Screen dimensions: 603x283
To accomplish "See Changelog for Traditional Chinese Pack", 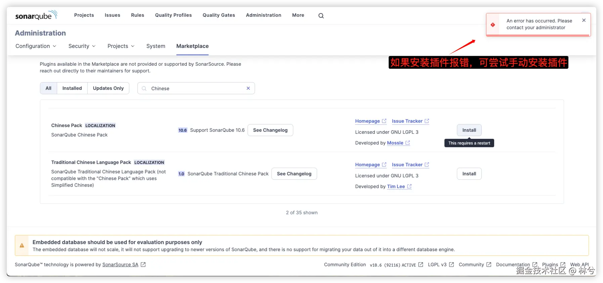I will (294, 174).
